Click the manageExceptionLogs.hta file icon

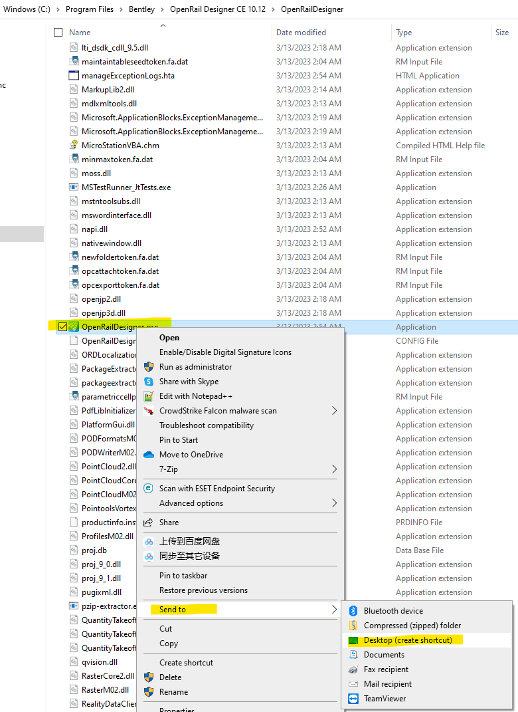coord(74,75)
